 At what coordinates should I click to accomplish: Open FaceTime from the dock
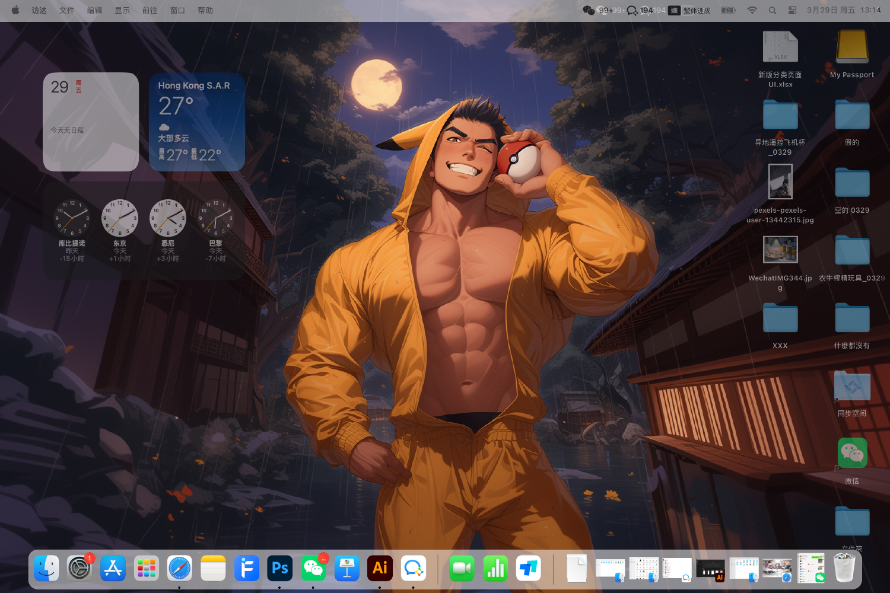pos(462,569)
